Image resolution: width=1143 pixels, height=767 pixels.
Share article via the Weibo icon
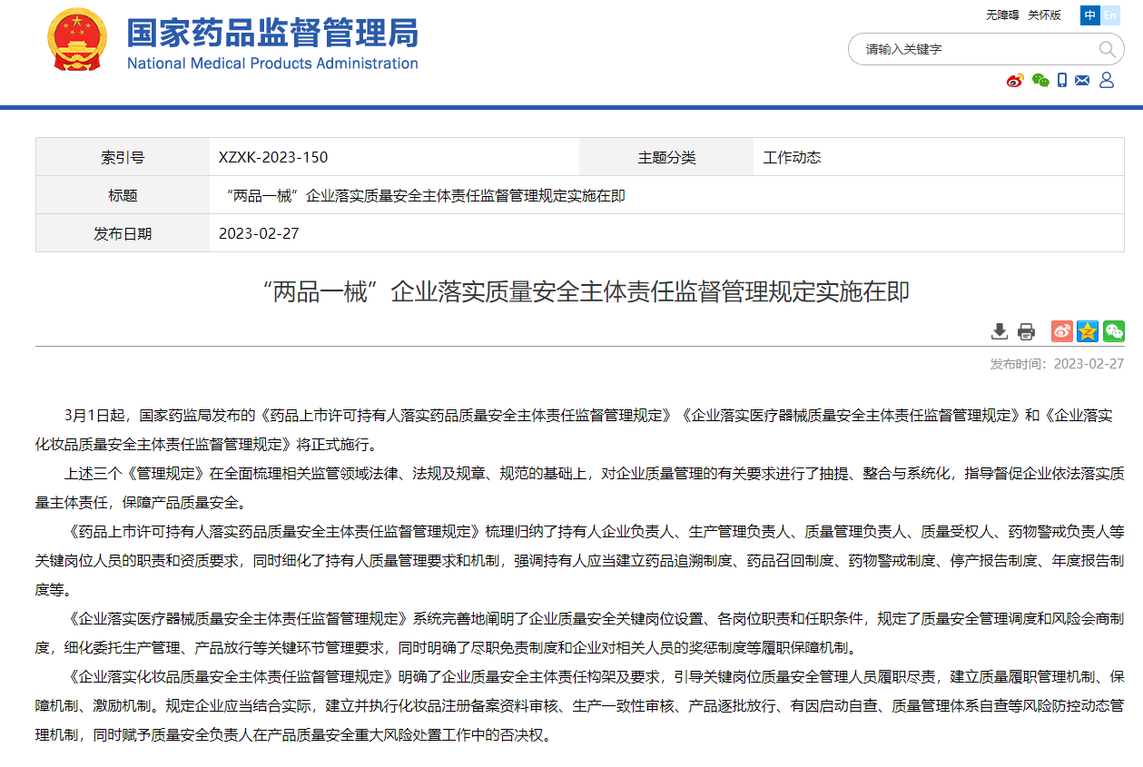tap(1060, 331)
